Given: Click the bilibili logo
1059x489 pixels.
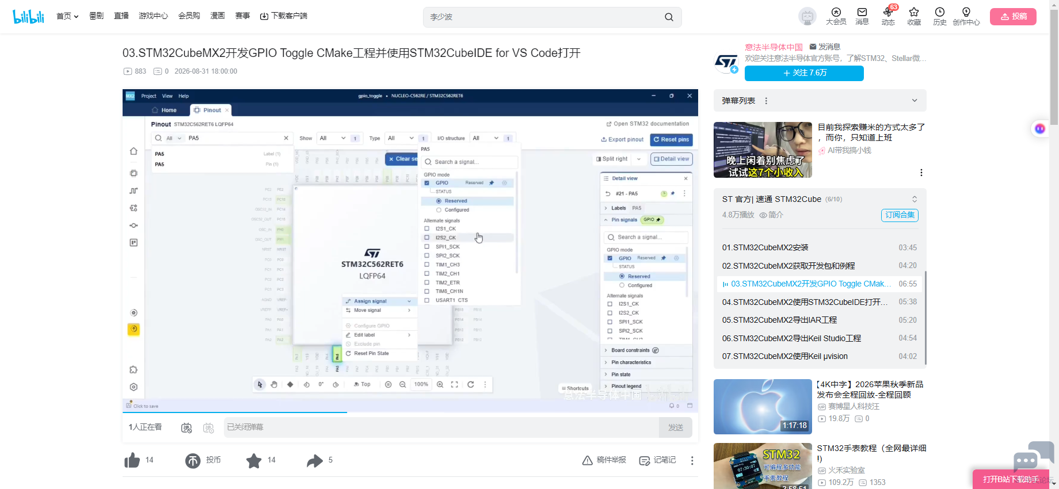Looking at the screenshot, I should (28, 16).
